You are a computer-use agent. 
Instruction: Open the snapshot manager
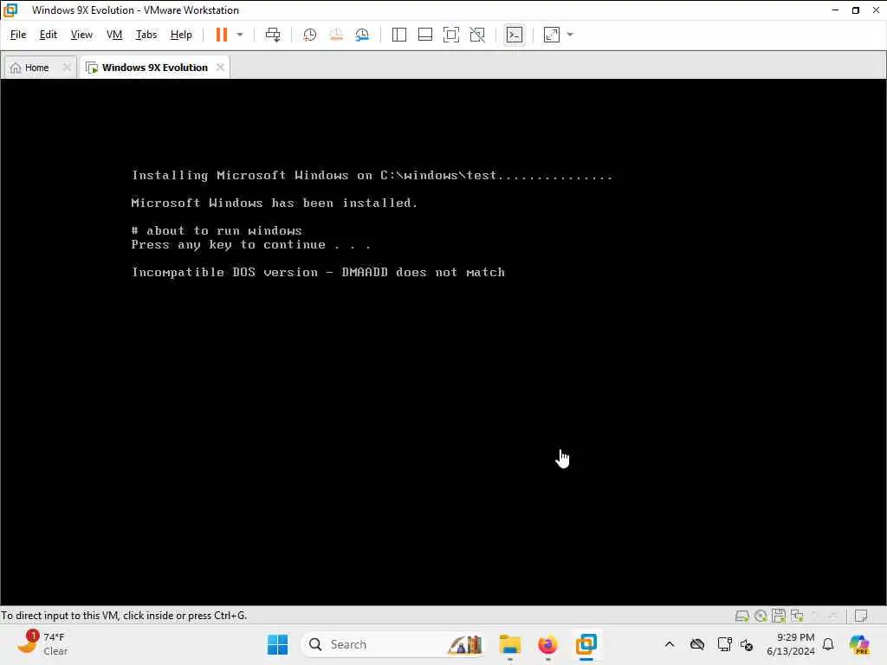(x=362, y=35)
